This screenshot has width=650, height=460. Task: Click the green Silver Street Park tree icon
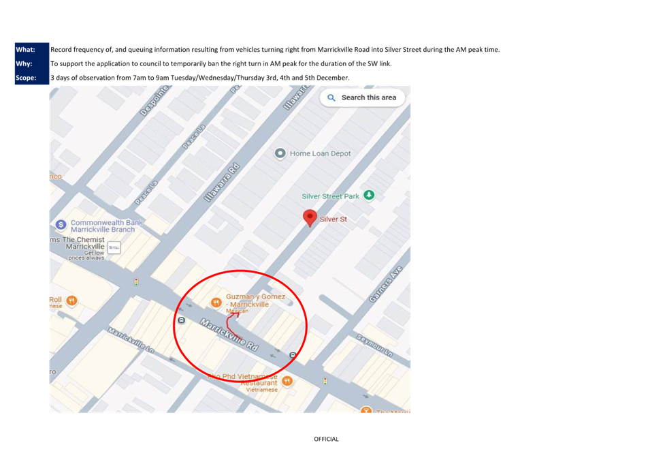(369, 195)
